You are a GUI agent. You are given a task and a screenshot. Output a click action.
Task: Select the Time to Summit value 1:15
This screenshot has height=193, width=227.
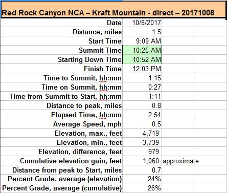tap(142, 78)
